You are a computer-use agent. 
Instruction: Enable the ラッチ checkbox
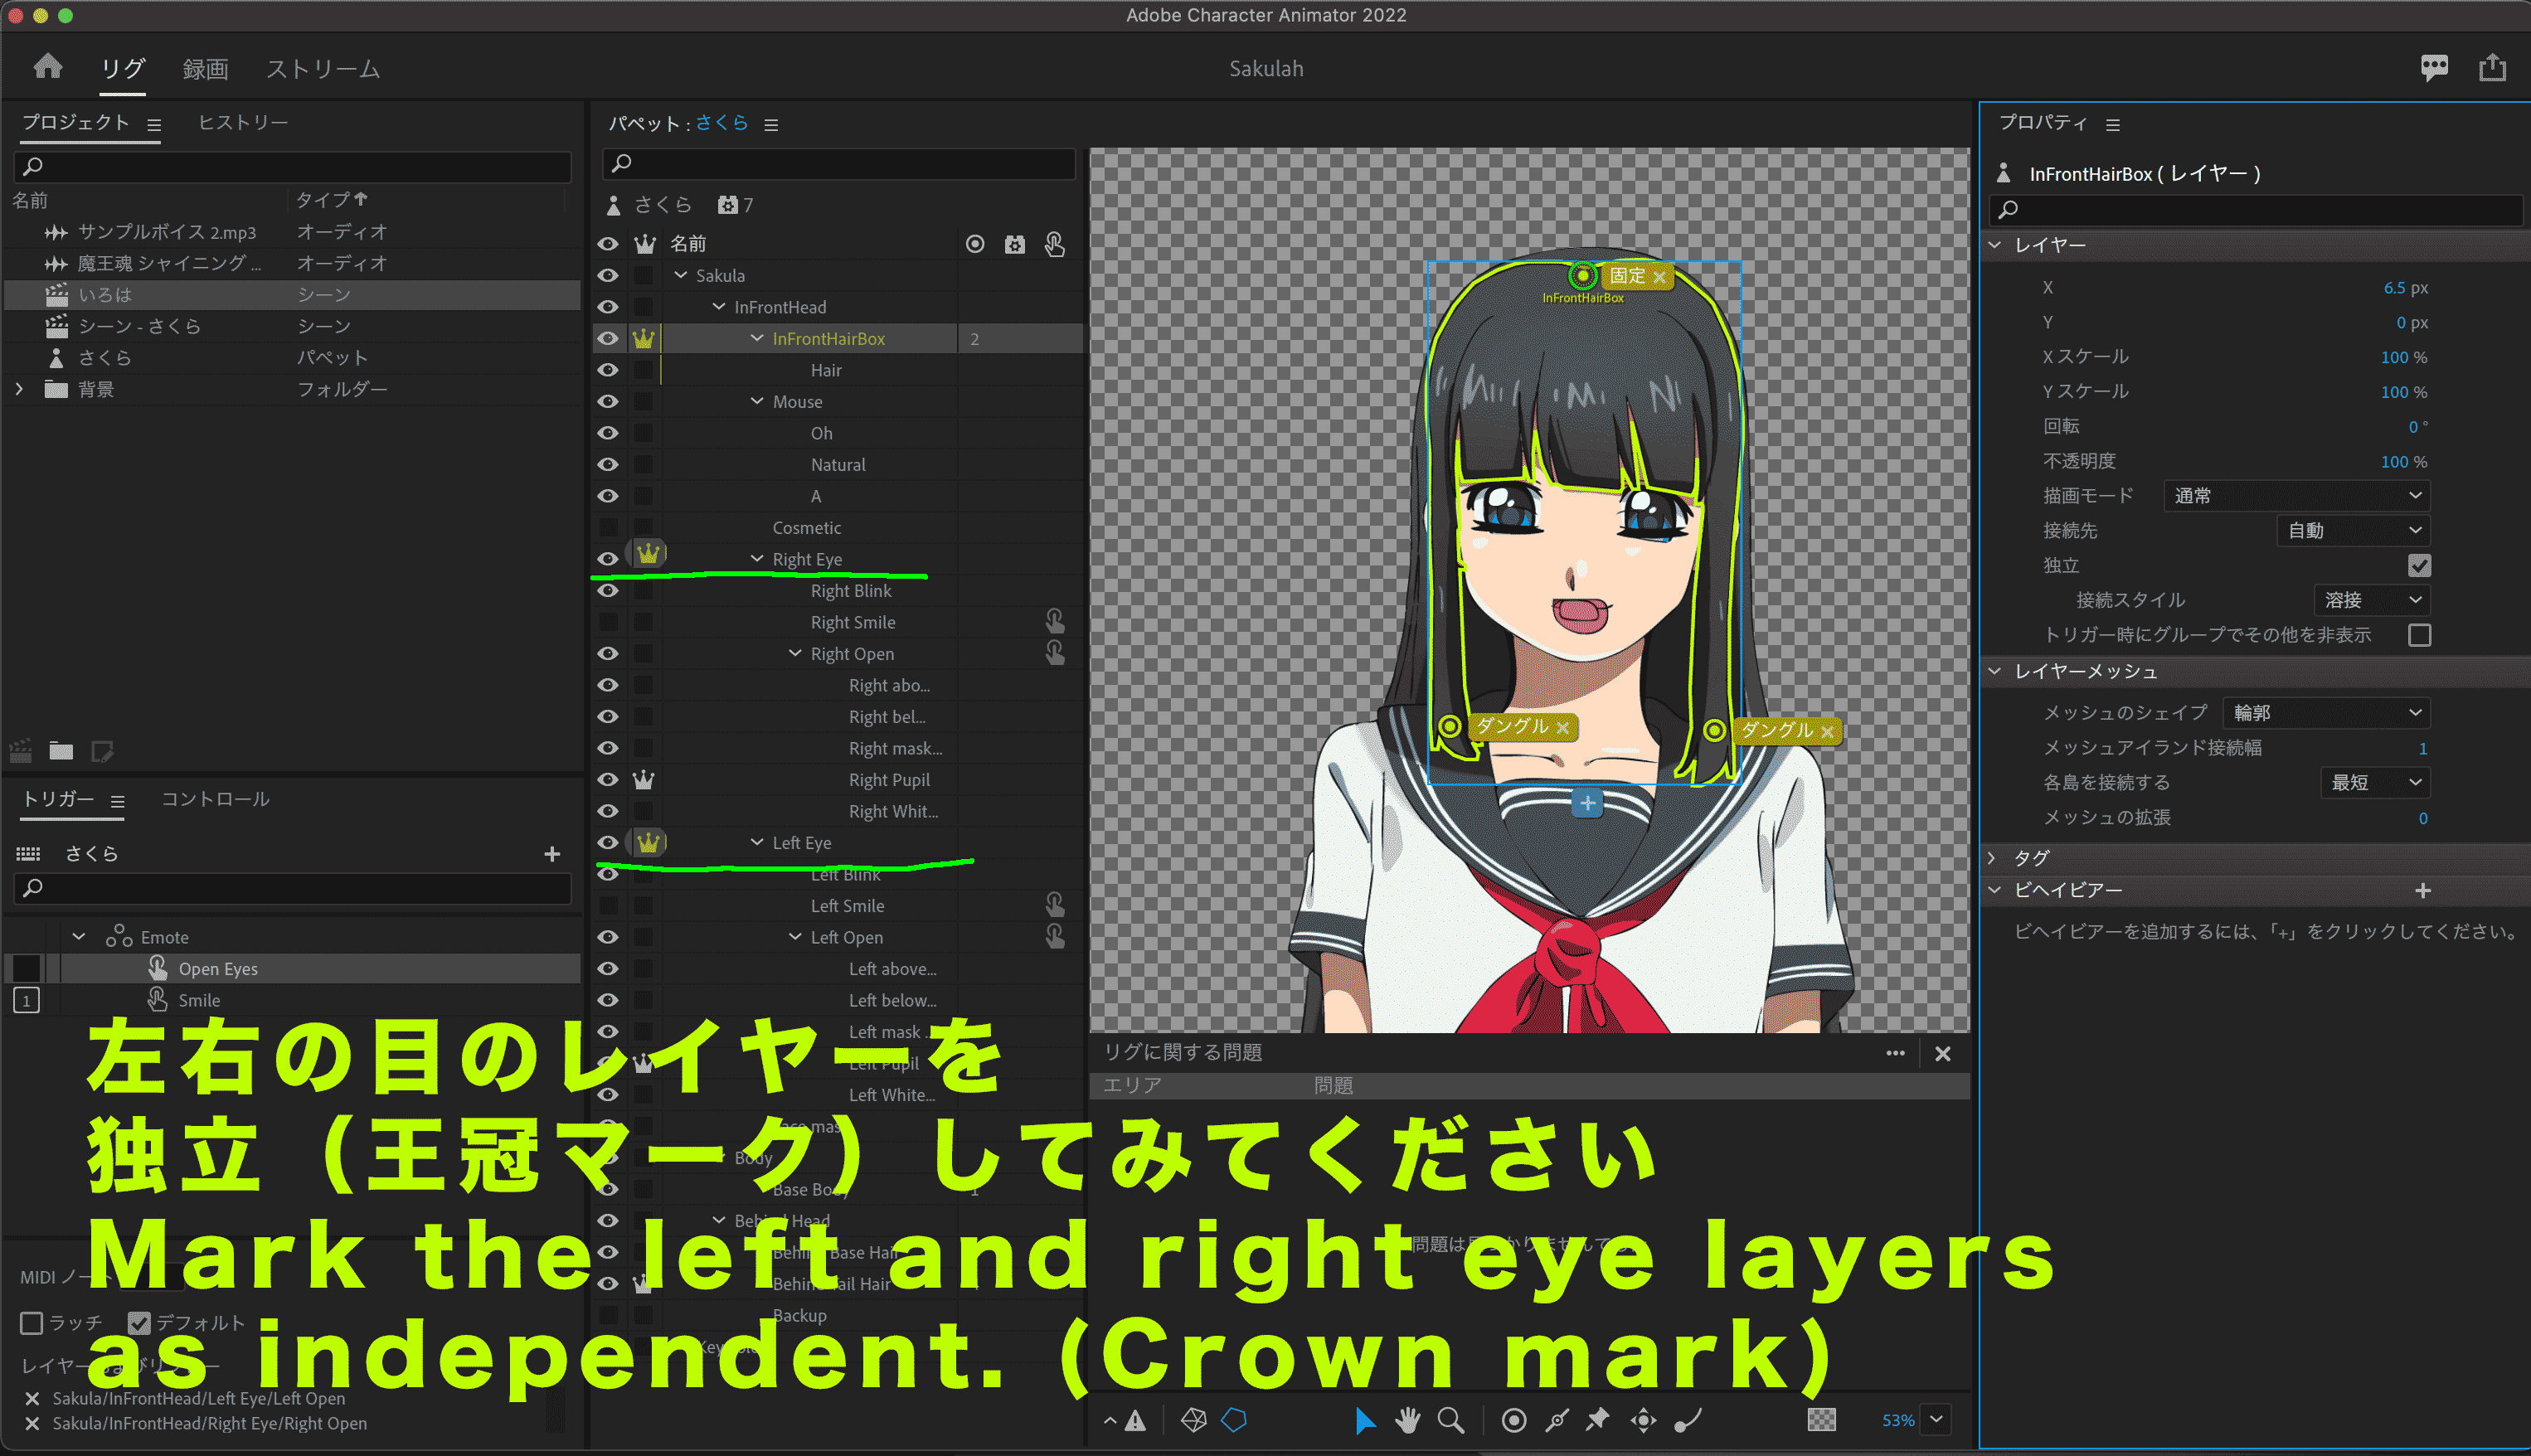pos(32,1323)
